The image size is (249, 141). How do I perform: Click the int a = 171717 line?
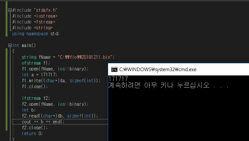pyautogui.click(x=40, y=75)
